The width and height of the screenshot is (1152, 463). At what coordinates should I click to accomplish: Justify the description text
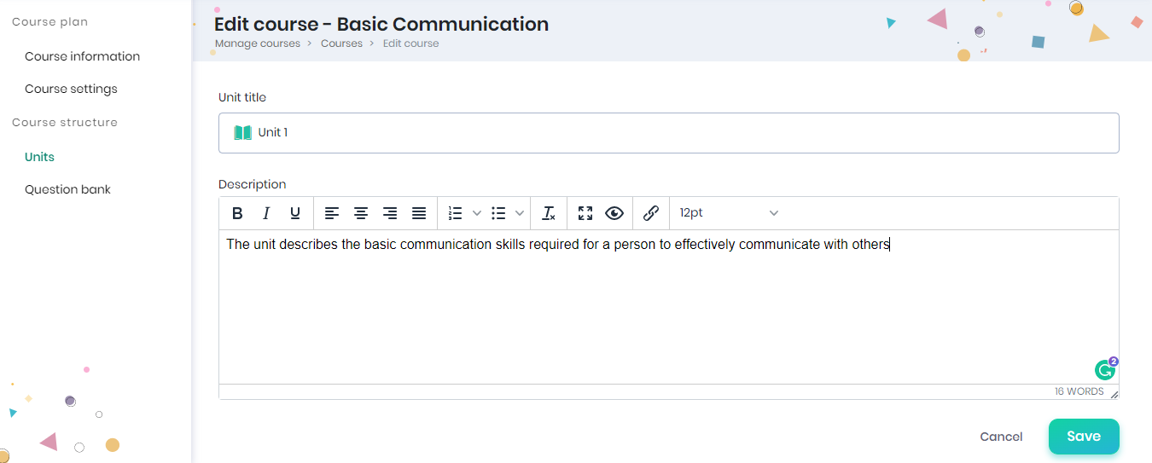point(419,213)
